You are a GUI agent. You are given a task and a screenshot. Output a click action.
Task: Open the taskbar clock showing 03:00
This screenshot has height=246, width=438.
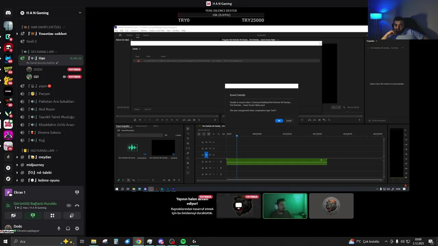pyautogui.click(x=418, y=242)
